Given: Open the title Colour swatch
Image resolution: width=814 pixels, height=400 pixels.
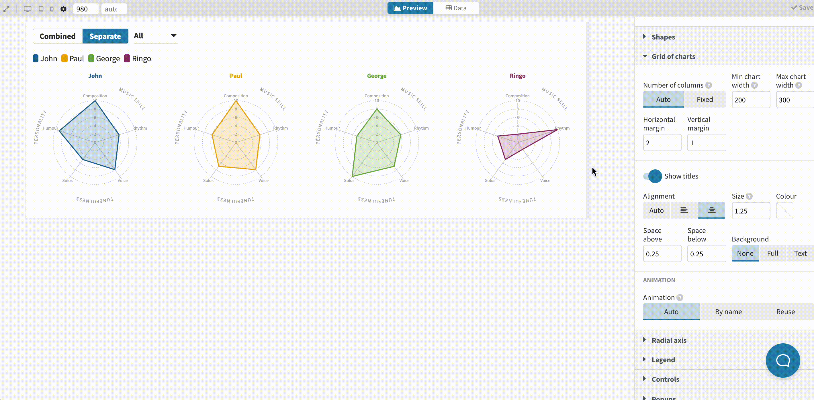Looking at the screenshot, I should point(784,211).
